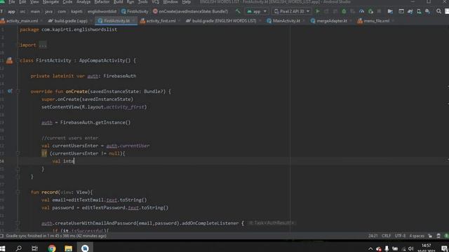Run the app with the green play button
This screenshot has width=449, height=252.
[318, 11]
